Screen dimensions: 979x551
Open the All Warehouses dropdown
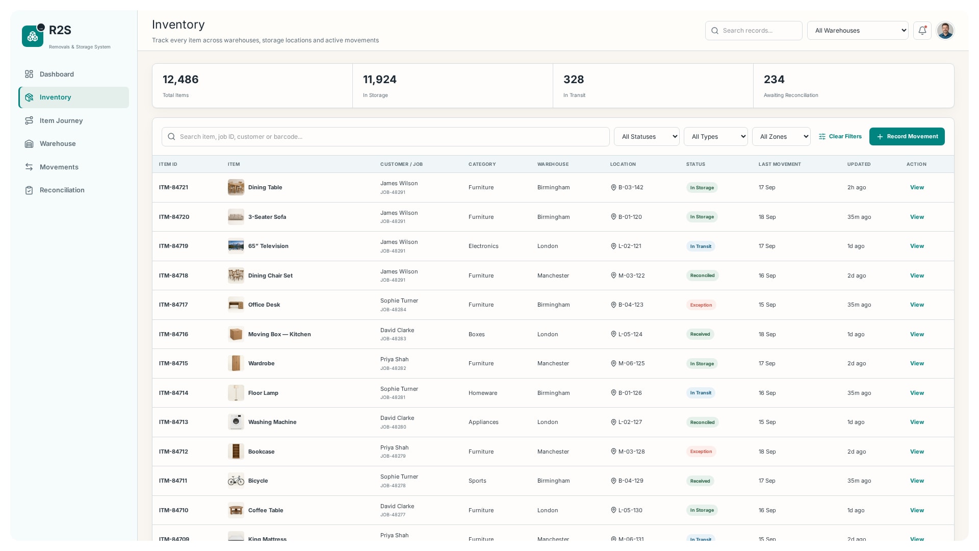point(857,31)
